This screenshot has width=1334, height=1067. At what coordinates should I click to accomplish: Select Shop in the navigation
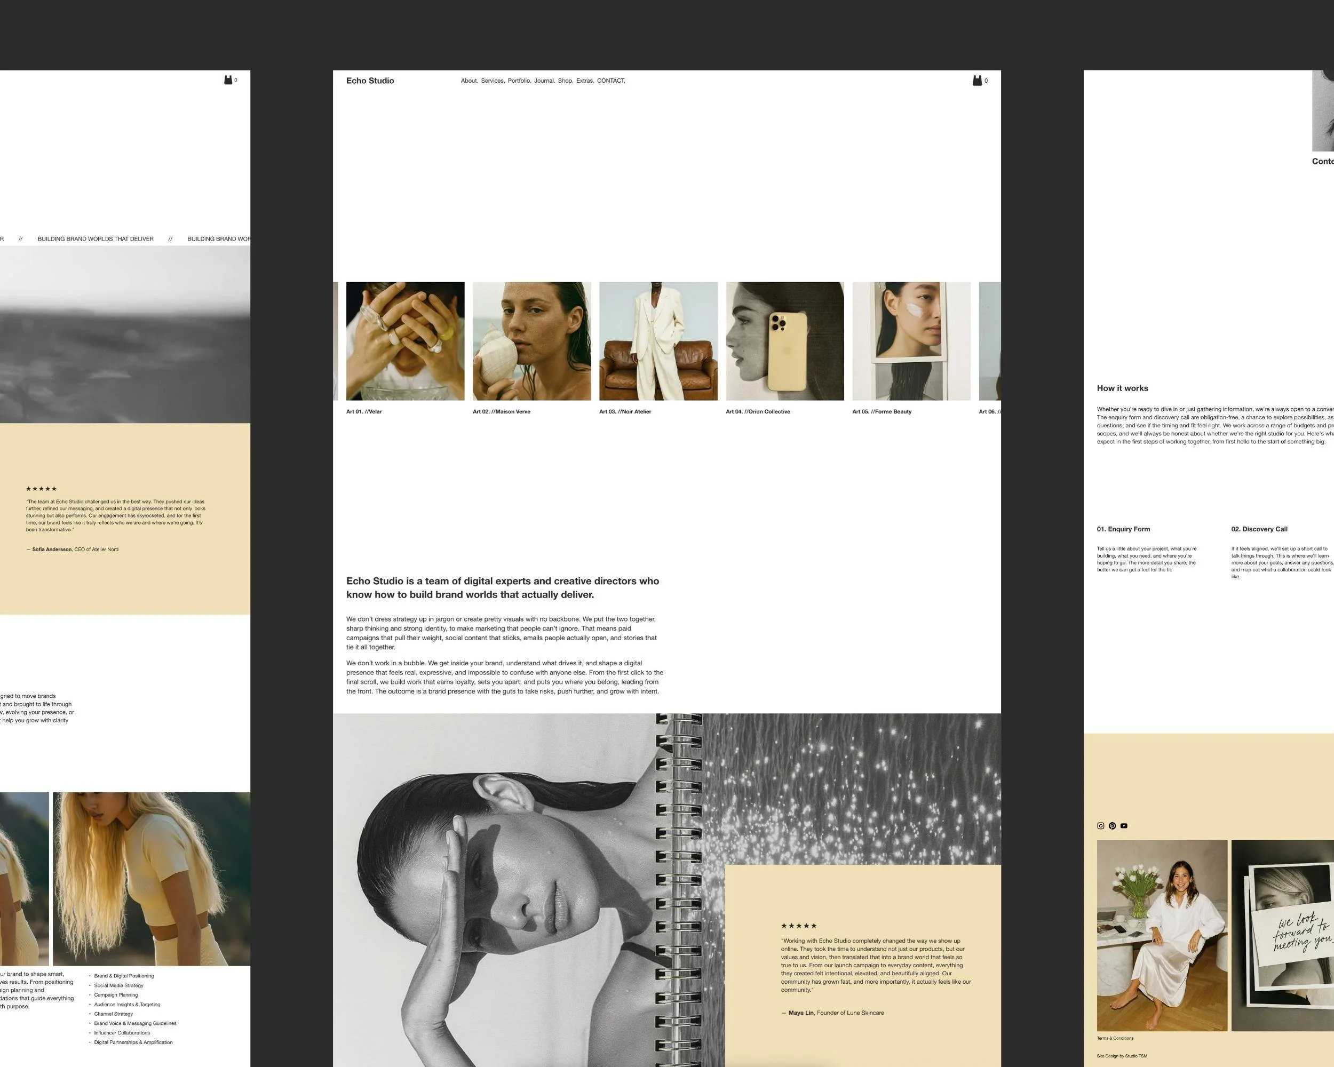[x=565, y=81]
